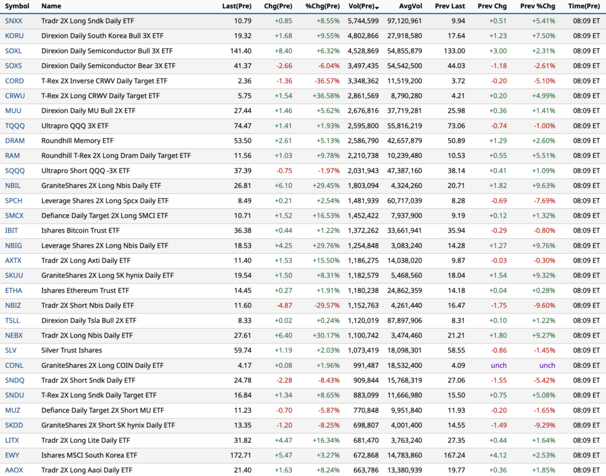Screen dimensions: 606x476
Task: Click the +36.58% change value for CRWU
Action: point(326,96)
